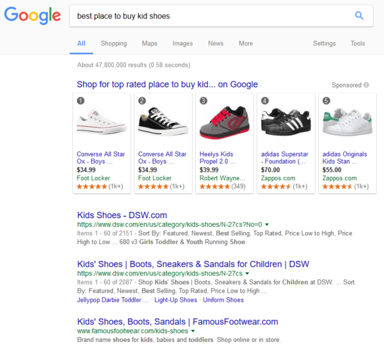
Task: Open the Tools options
Action: [358, 43]
